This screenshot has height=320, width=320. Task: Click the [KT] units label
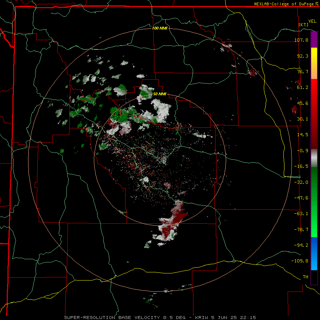[304, 25]
